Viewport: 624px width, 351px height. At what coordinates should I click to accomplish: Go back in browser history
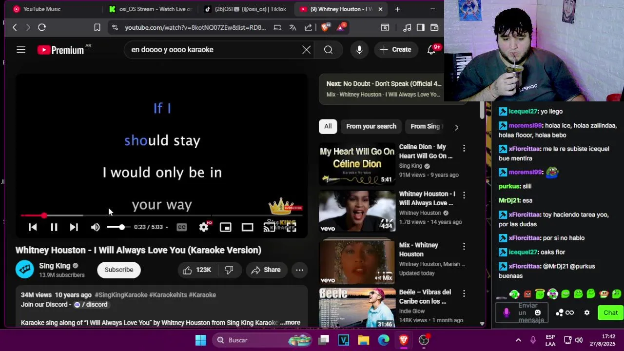coord(15,28)
